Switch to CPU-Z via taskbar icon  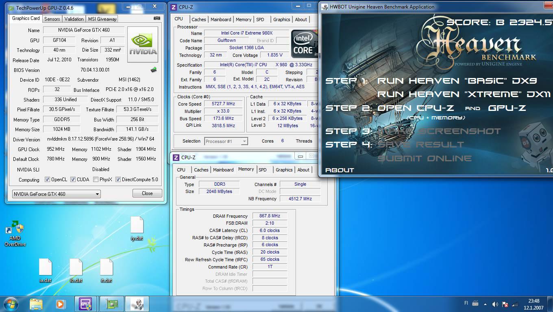[x=86, y=304]
